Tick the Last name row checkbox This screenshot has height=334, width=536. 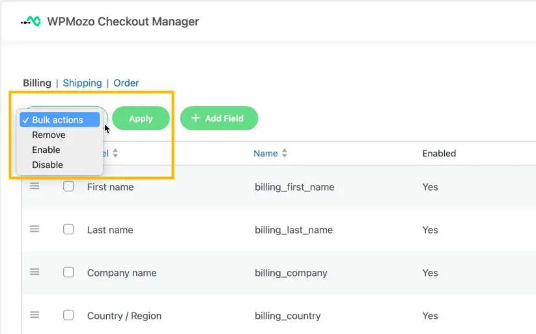pos(68,229)
